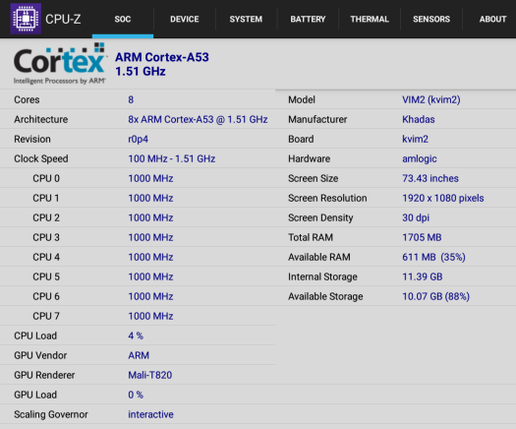This screenshot has width=516, height=429.
Task: Click the Scaling Governor interactive value
Action: pos(150,414)
